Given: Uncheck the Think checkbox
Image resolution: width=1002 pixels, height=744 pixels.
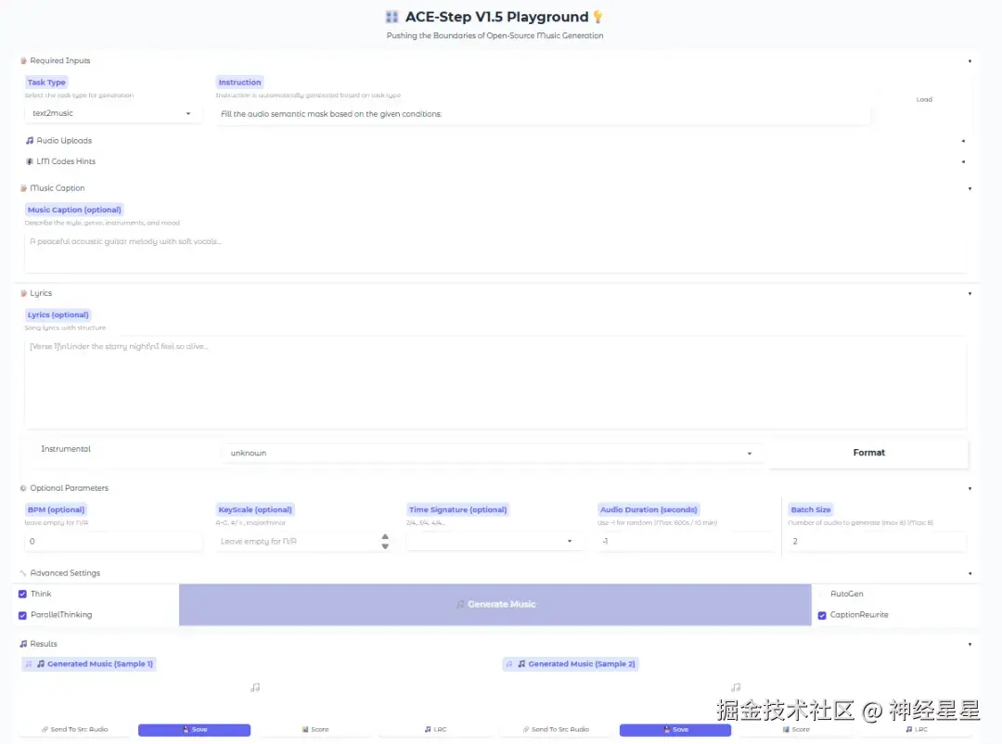Looking at the screenshot, I should [22, 595].
